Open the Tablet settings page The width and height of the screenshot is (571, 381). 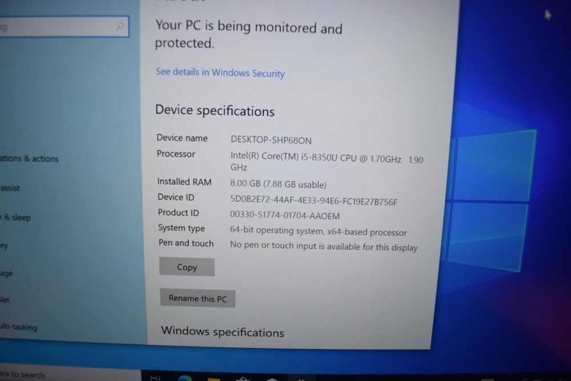tap(5, 300)
